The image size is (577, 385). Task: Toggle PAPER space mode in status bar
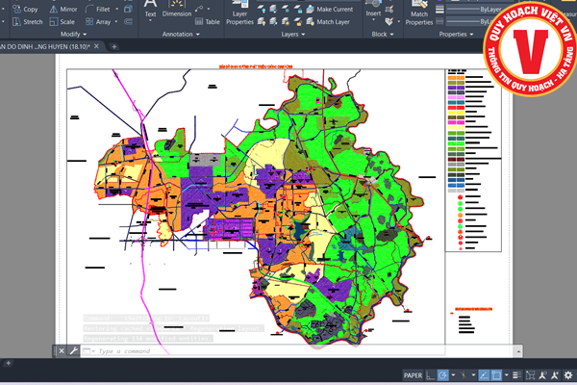coord(413,374)
